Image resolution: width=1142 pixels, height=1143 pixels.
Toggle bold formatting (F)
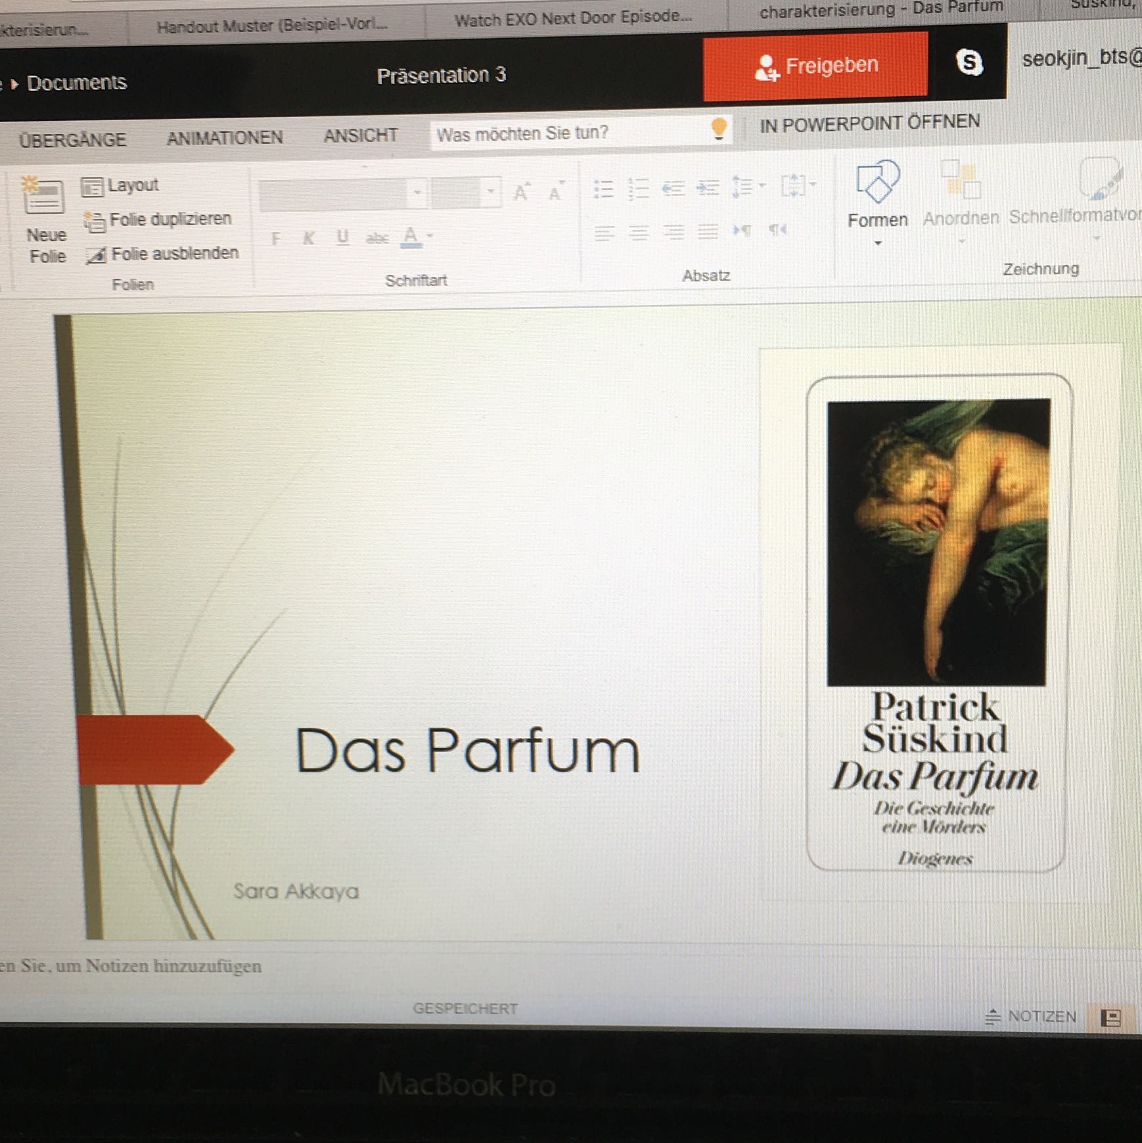[x=275, y=239]
